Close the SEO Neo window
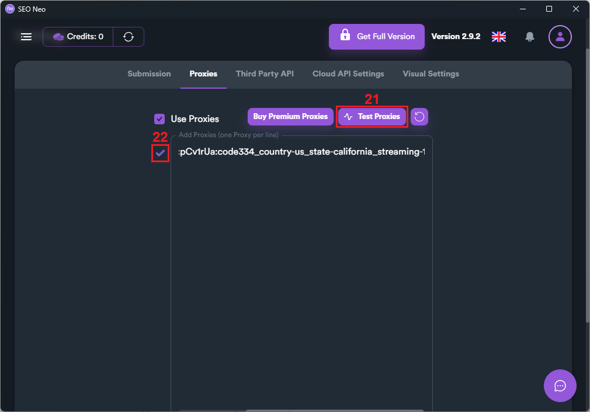 tap(576, 9)
